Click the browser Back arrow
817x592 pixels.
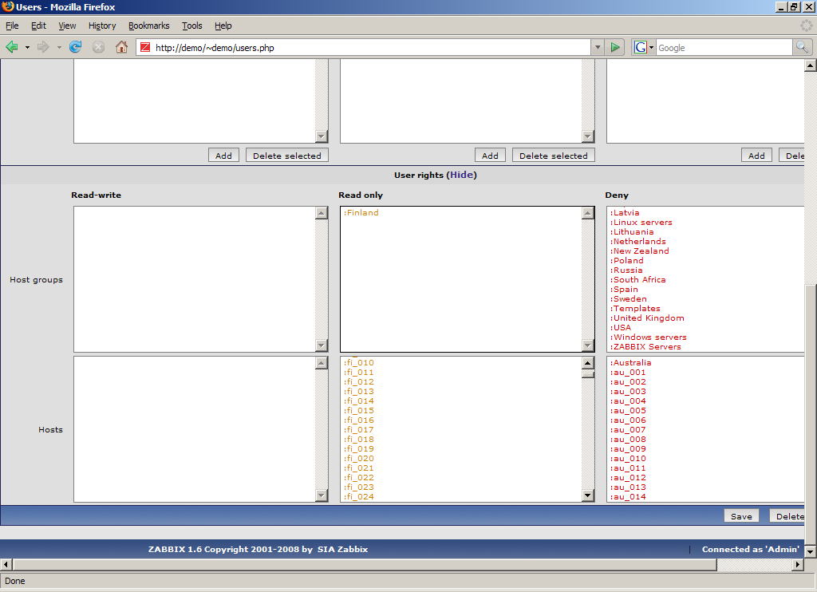(x=11, y=47)
